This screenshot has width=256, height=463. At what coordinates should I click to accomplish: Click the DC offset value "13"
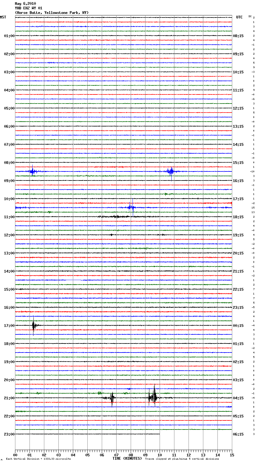[x=253, y=212]
